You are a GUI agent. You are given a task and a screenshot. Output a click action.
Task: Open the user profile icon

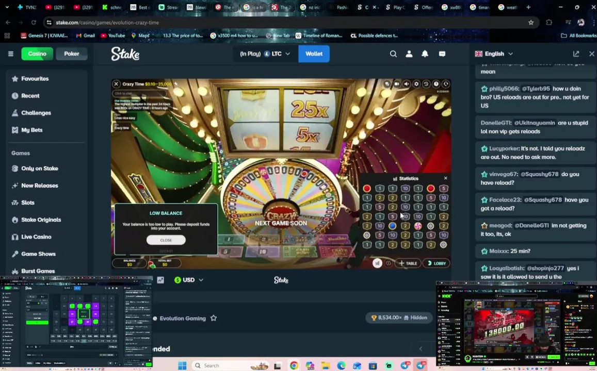pos(409,54)
